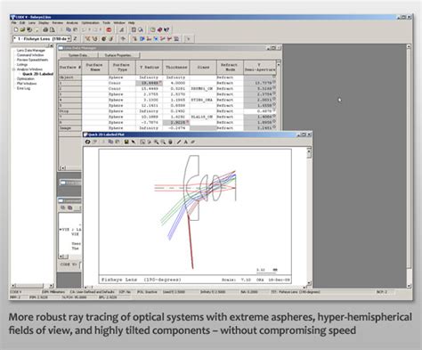Click the Quick 2D Labeled Plot title bar
The width and height of the screenshot is (422, 350).
198,134
